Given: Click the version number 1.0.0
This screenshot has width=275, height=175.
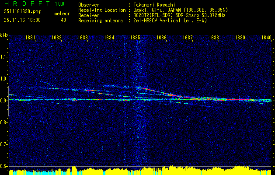Looking at the screenshot, I should tap(59, 4).
